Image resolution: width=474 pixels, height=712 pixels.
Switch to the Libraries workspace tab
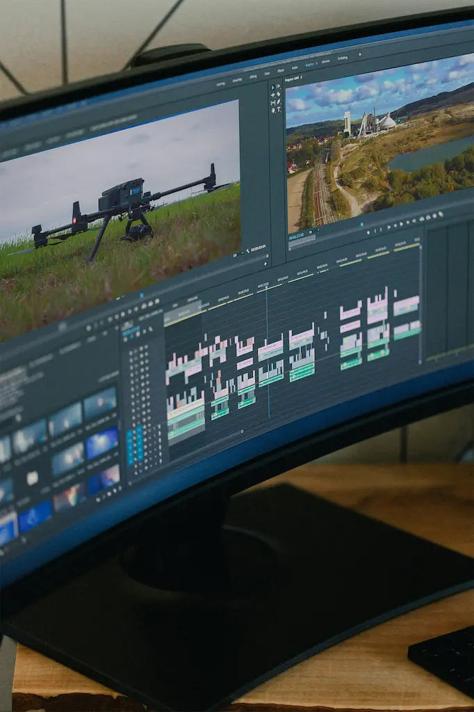[x=326, y=62]
